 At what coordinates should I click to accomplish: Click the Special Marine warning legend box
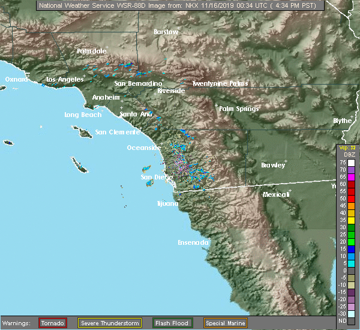[x=226, y=323]
